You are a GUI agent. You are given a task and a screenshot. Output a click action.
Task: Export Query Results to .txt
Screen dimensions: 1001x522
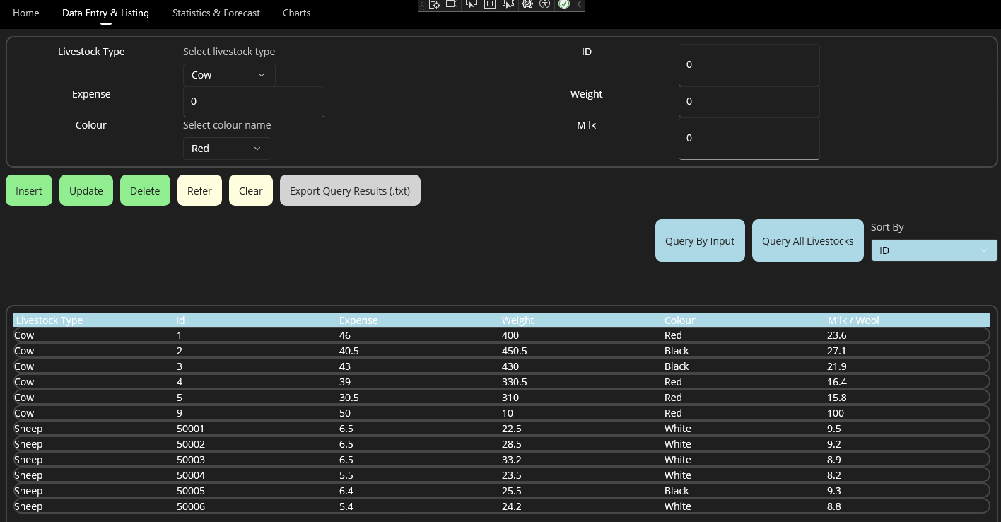pos(350,190)
